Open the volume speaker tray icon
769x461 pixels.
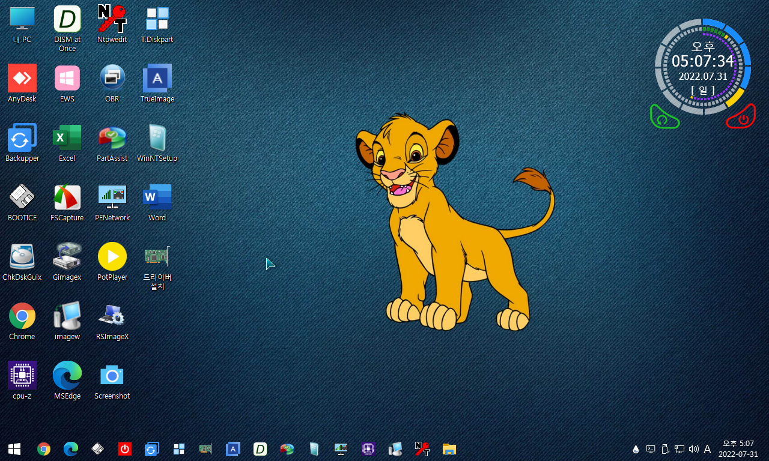694,449
